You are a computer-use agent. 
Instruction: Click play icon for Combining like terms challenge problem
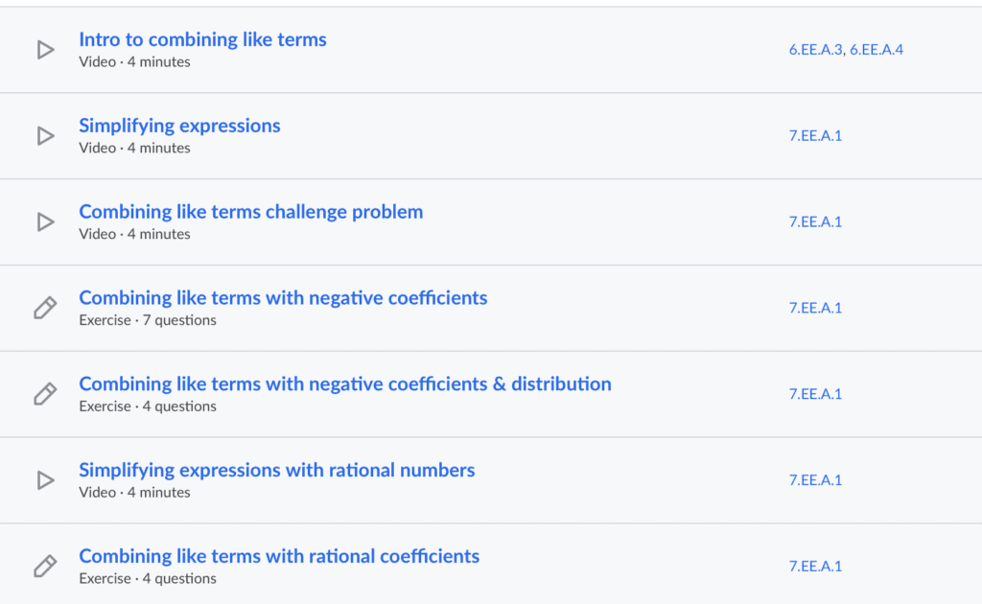[45, 221]
